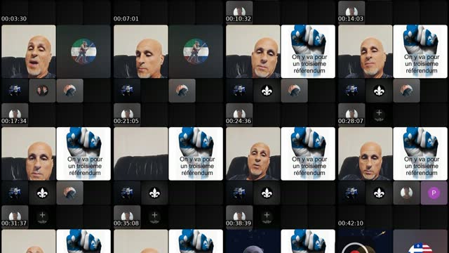449x253 pixels.
Task: Tap the bald head avatar in the 00:07:01 bottom row
Action: 182,91
